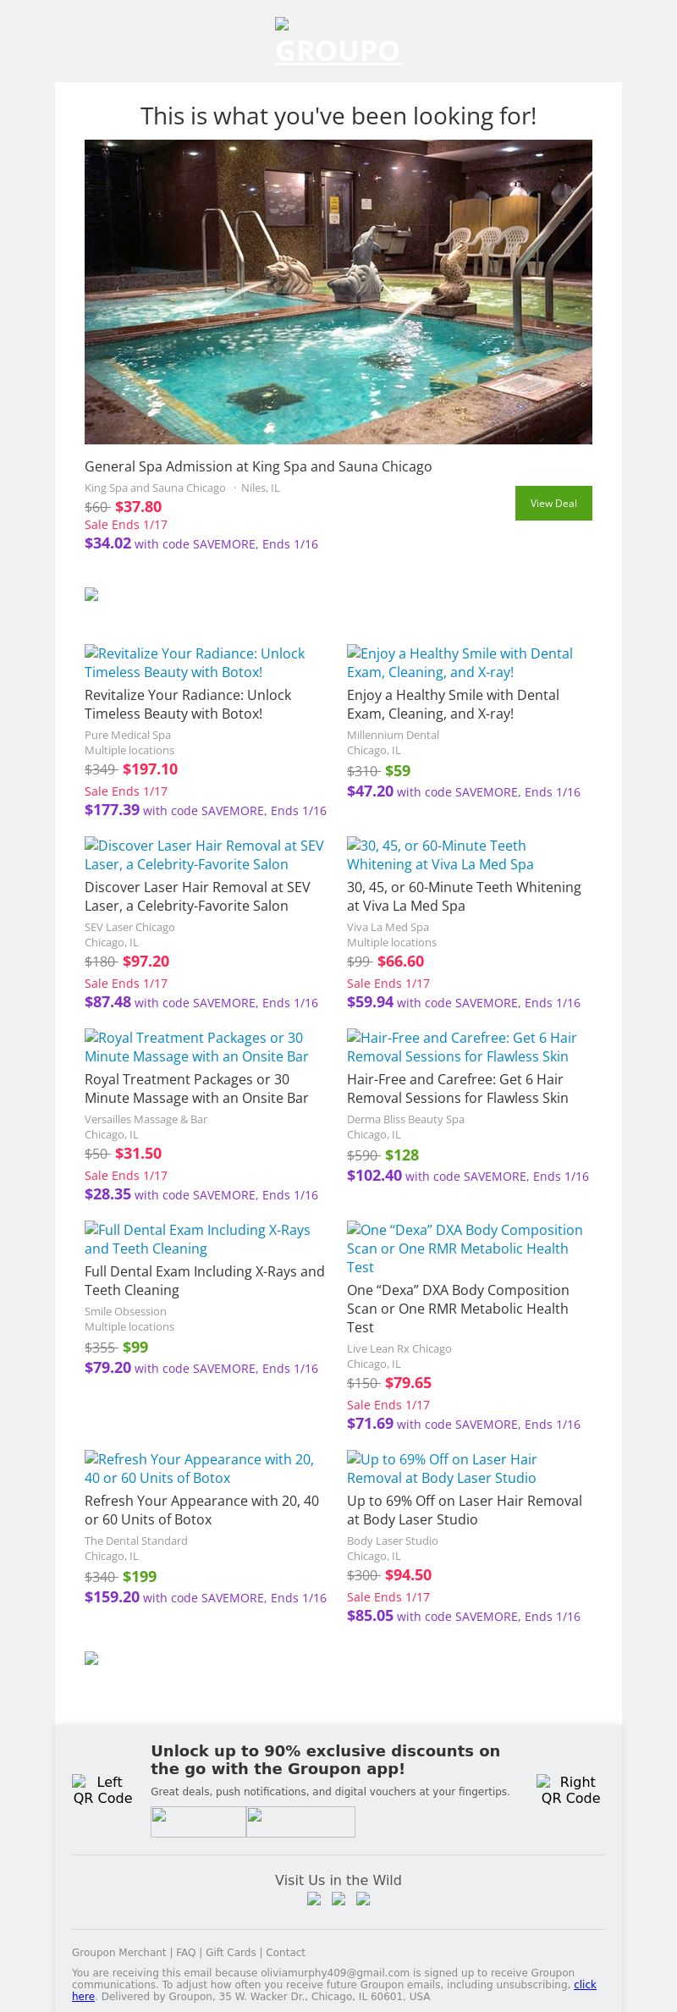Viewport: 677px width, 2012px height.
Task: Open the Groupon Merchant footer link
Action: (x=118, y=1952)
